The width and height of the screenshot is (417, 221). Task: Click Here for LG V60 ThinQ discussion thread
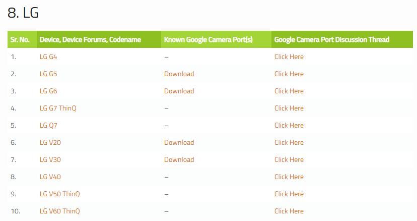tap(289, 211)
